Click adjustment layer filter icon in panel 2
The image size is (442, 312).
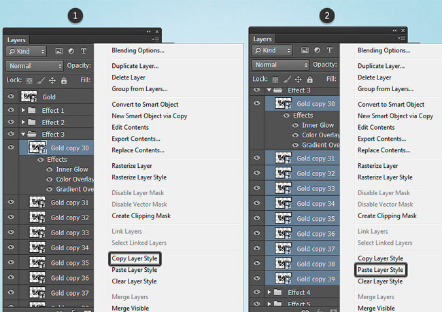point(317,50)
